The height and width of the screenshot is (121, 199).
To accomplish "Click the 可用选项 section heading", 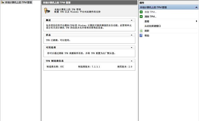I will (x=51, y=47).
